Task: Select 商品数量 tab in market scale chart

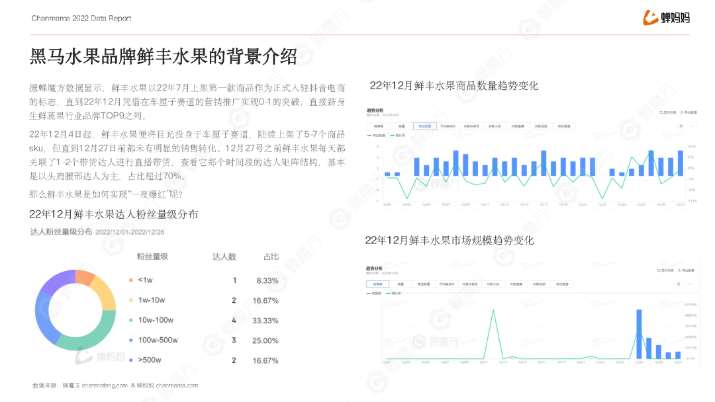Action: [x=424, y=284]
